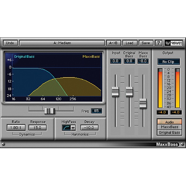Click the Waves logo
This screenshot has width=186, height=186.
tap(174, 43)
